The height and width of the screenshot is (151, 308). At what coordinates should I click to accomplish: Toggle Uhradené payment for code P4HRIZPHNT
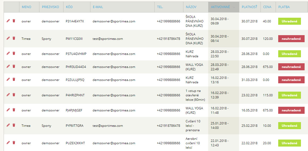[289, 95]
